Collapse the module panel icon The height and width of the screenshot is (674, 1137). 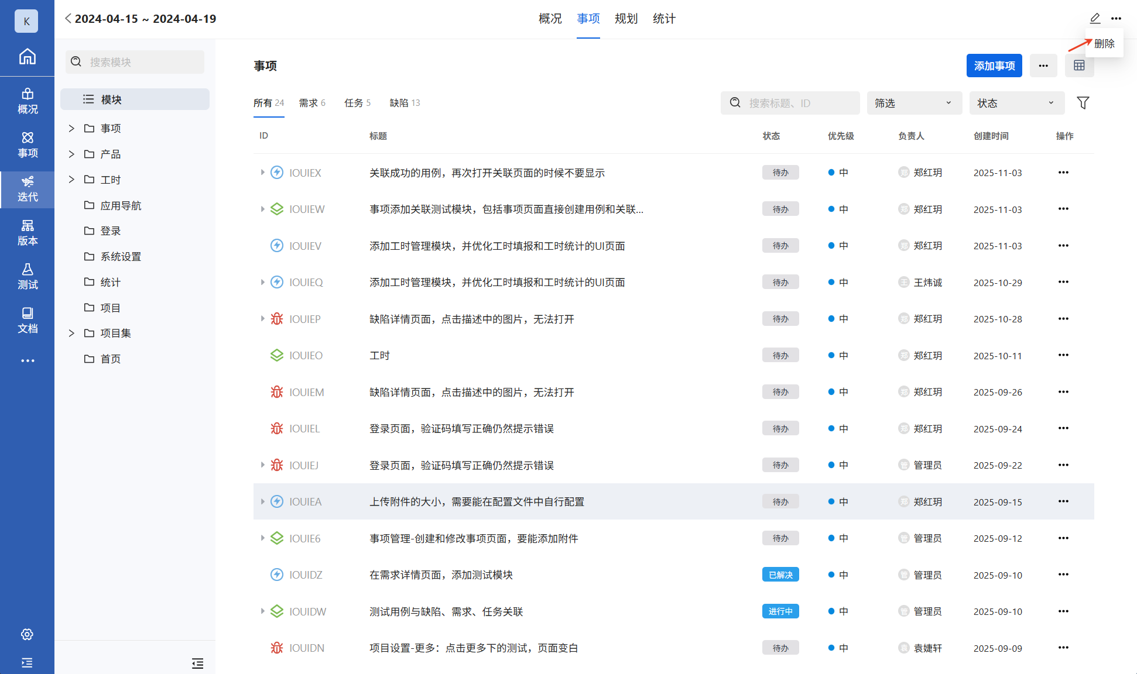(197, 663)
